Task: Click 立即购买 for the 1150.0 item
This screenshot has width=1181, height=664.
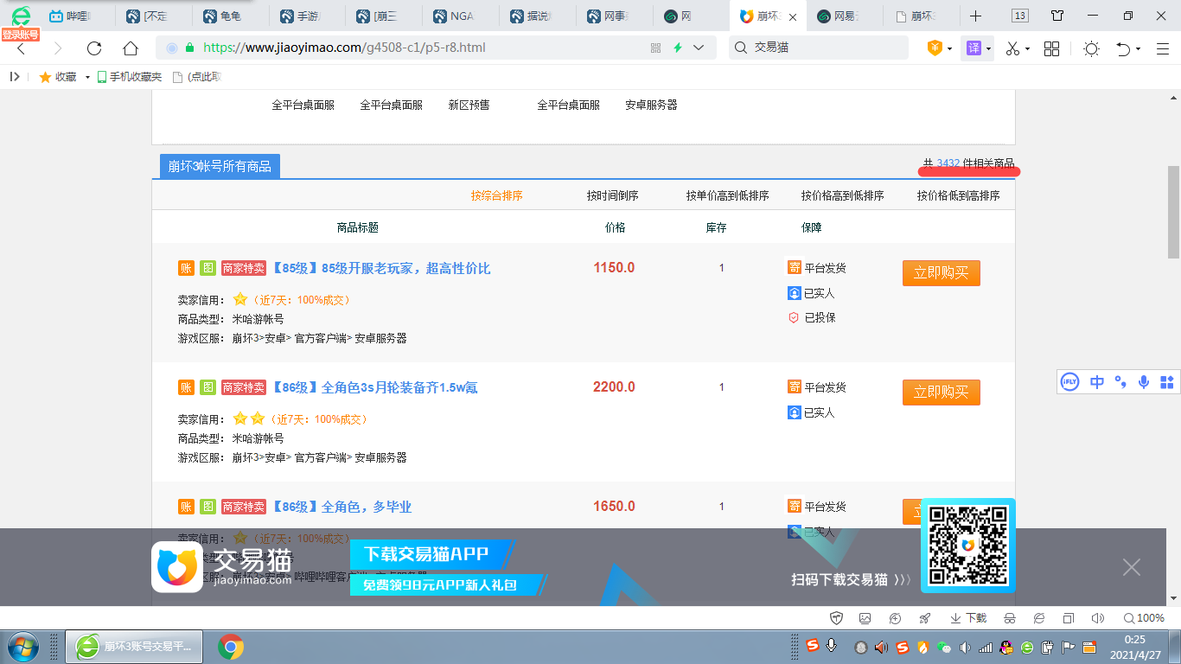Action: click(x=942, y=273)
